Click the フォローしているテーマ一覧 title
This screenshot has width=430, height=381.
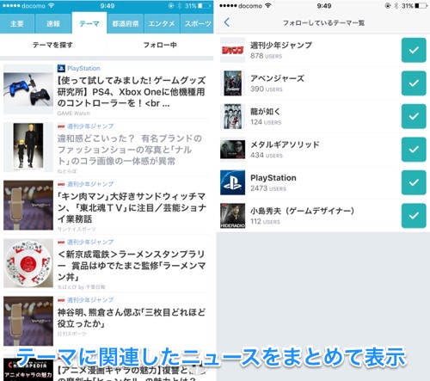pos(323,22)
